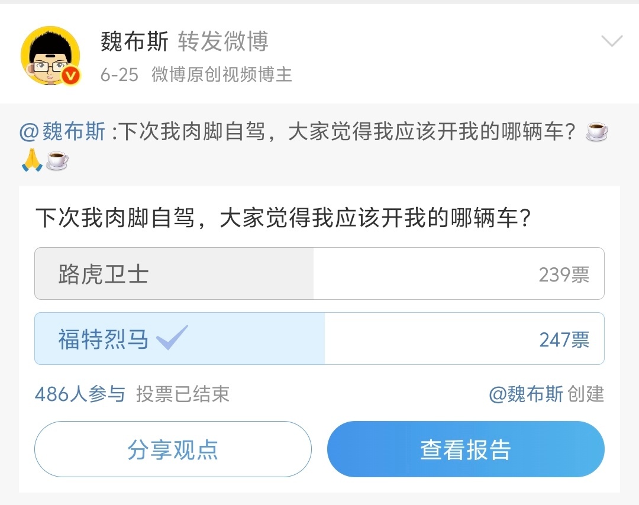Open the 魏布斯 username at post top
Image resolution: width=639 pixels, height=505 pixels.
pyautogui.click(x=134, y=41)
